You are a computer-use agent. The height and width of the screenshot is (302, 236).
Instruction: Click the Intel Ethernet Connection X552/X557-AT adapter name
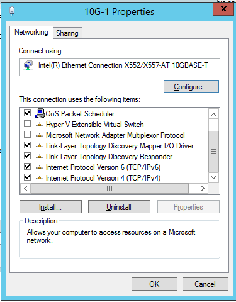click(123, 65)
